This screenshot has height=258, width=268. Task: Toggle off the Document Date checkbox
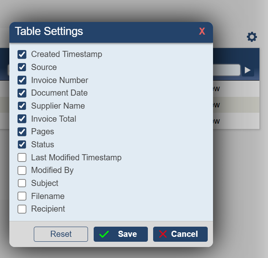pos(22,93)
